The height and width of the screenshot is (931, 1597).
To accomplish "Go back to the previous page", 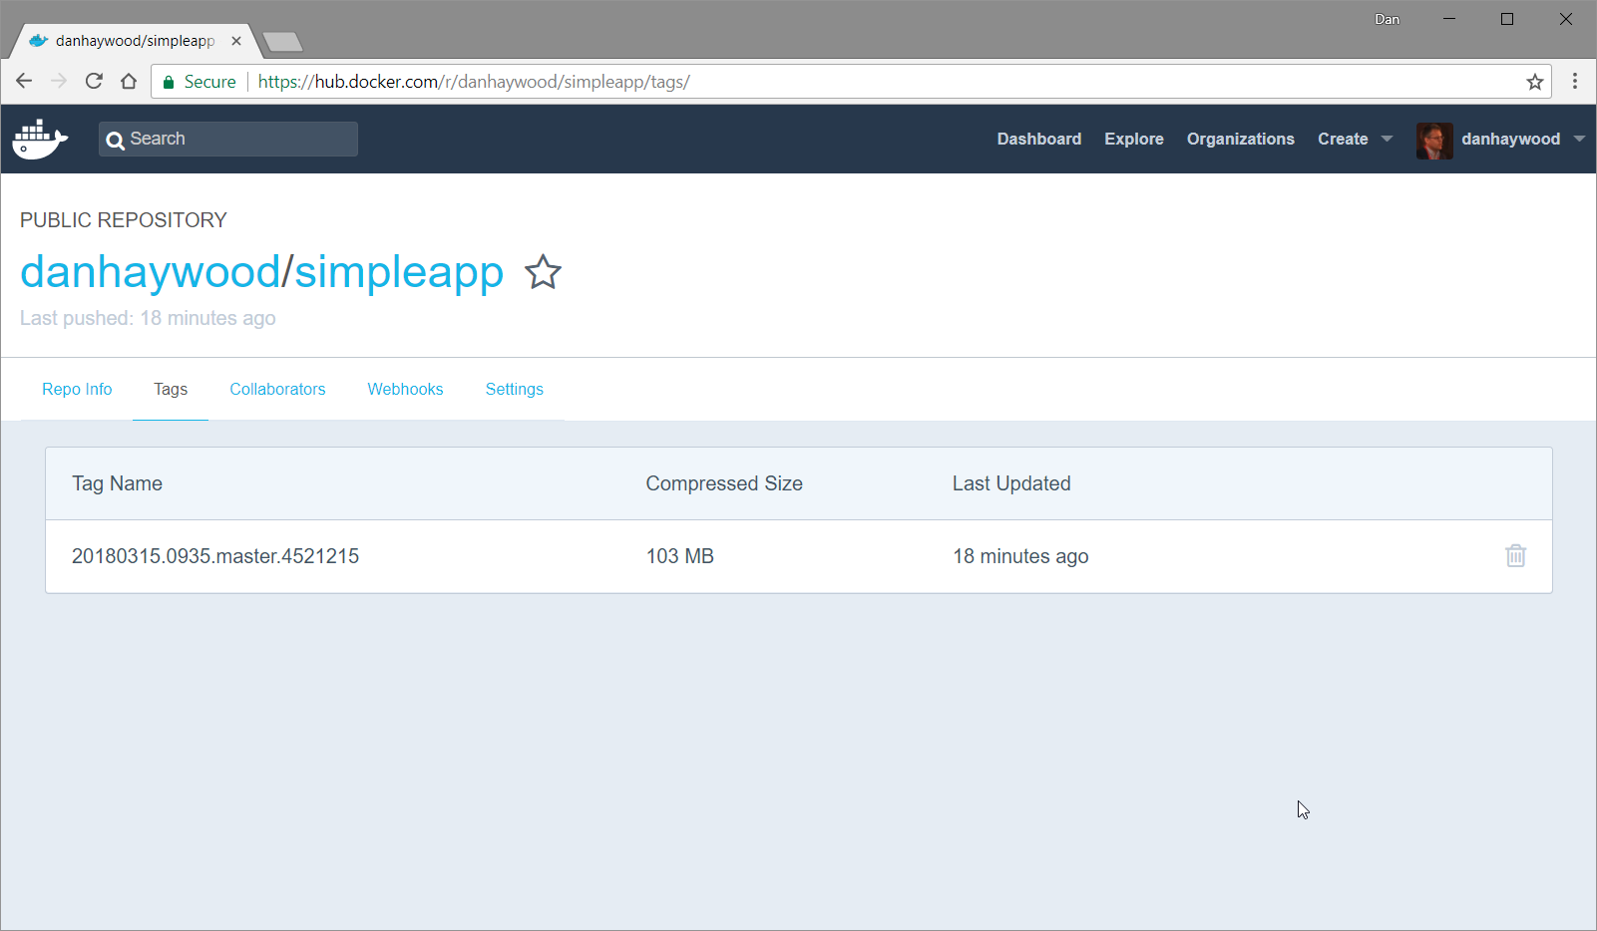I will click(x=24, y=82).
